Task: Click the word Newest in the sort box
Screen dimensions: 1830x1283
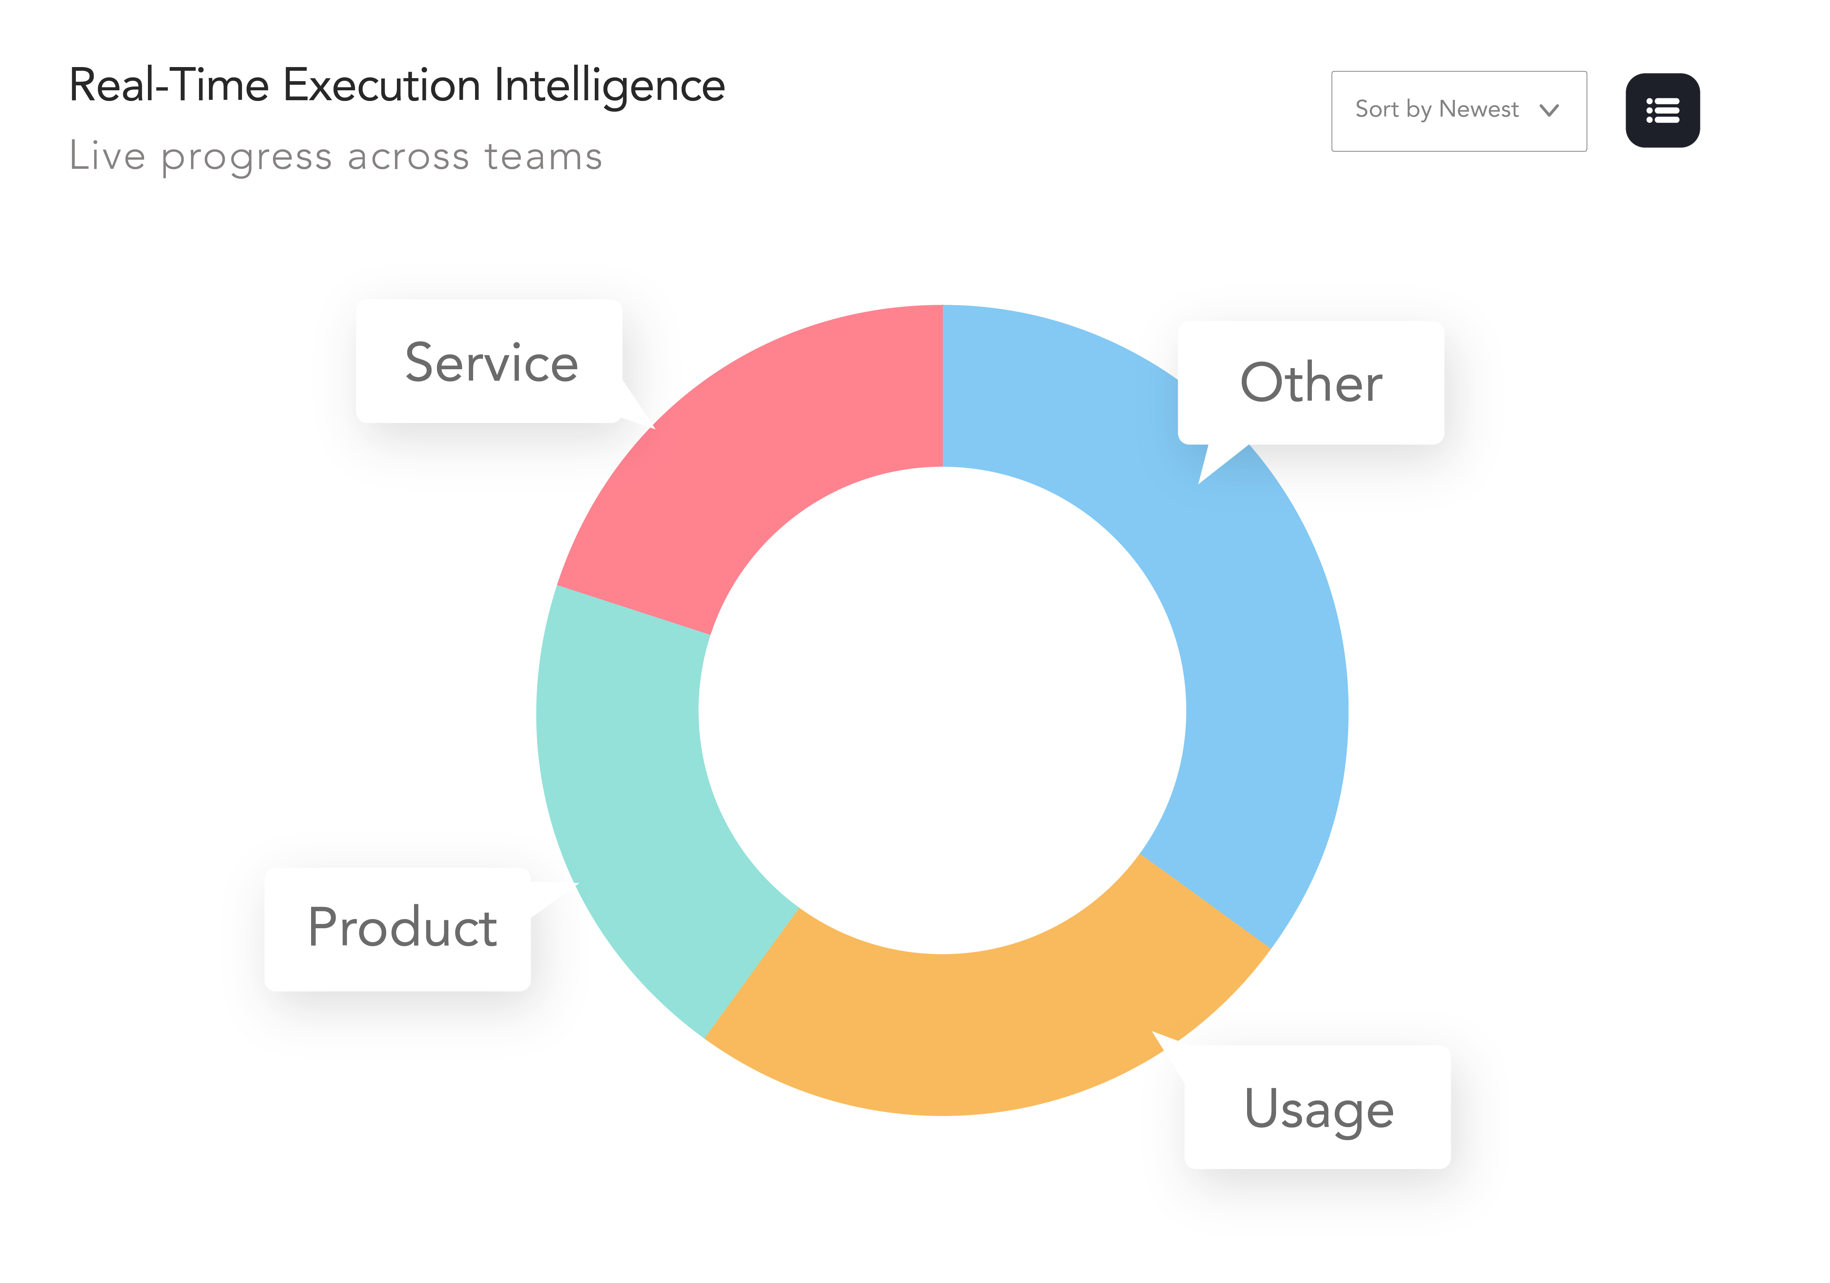Action: point(1478,109)
